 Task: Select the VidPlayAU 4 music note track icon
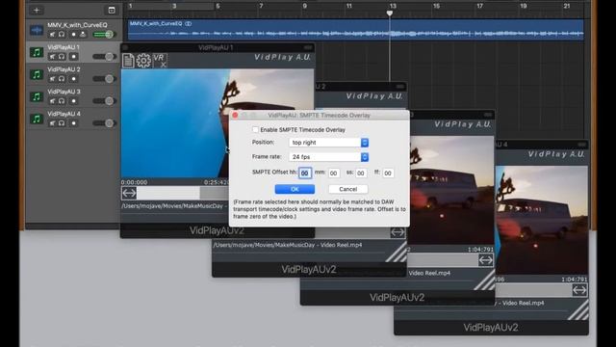[x=37, y=119]
